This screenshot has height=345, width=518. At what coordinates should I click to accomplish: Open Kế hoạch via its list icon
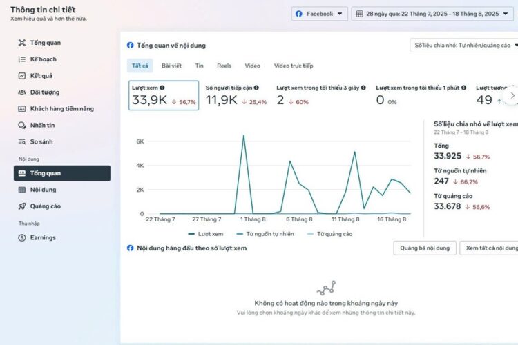(22, 59)
